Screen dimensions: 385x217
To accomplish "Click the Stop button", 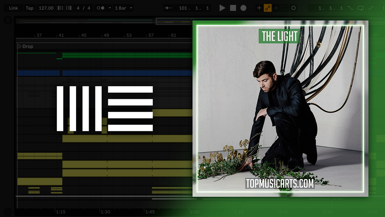I will point(232,8).
